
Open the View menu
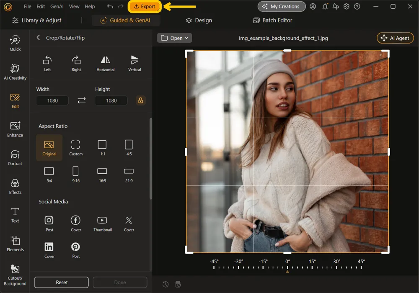[74, 6]
